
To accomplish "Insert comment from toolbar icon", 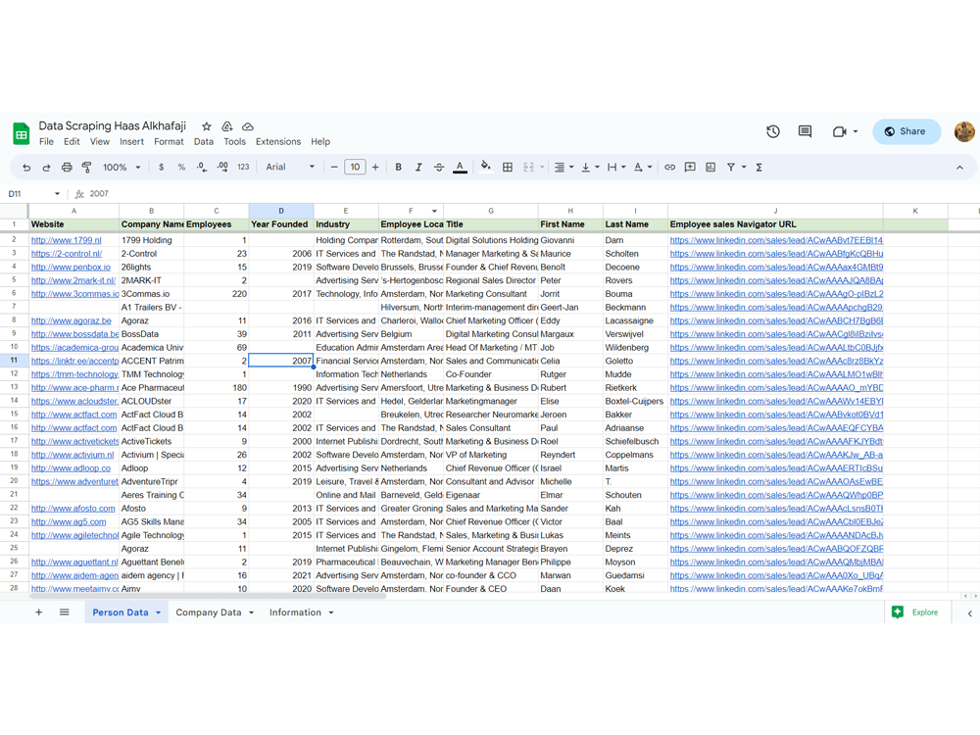I will click(x=690, y=168).
